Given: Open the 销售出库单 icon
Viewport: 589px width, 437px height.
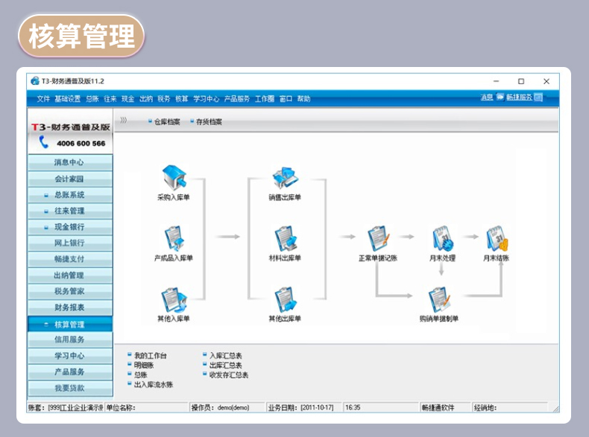Looking at the screenshot, I should [x=285, y=178].
